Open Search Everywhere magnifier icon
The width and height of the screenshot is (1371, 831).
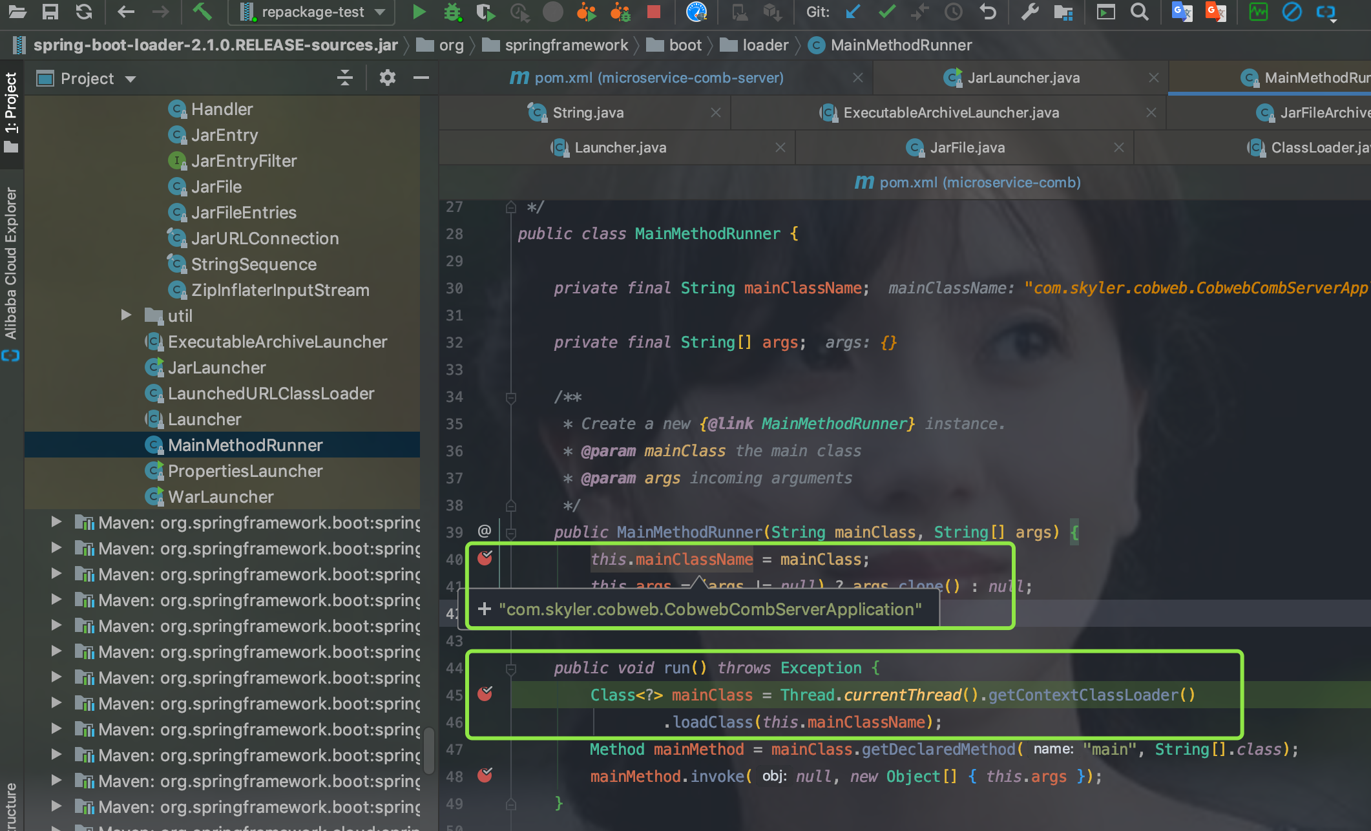(x=1140, y=12)
